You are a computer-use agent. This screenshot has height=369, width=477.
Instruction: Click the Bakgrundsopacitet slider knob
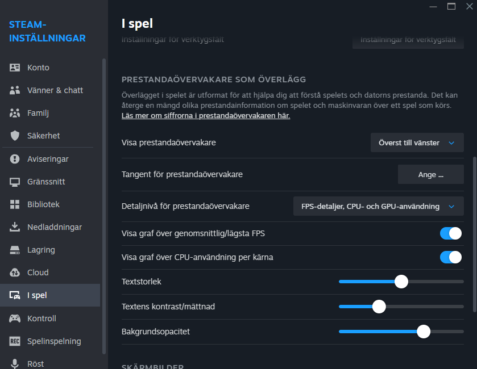pos(424,332)
